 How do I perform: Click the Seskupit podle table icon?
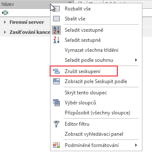(56, 81)
